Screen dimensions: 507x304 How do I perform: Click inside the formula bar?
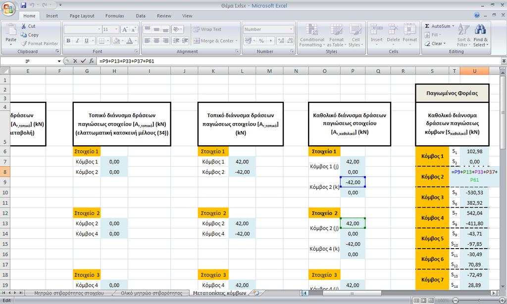[x=298, y=61]
